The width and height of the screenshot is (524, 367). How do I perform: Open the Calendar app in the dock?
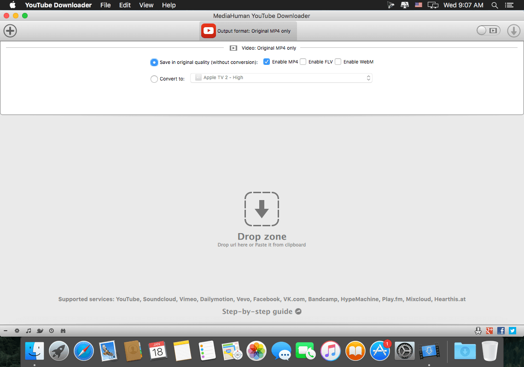tap(158, 351)
